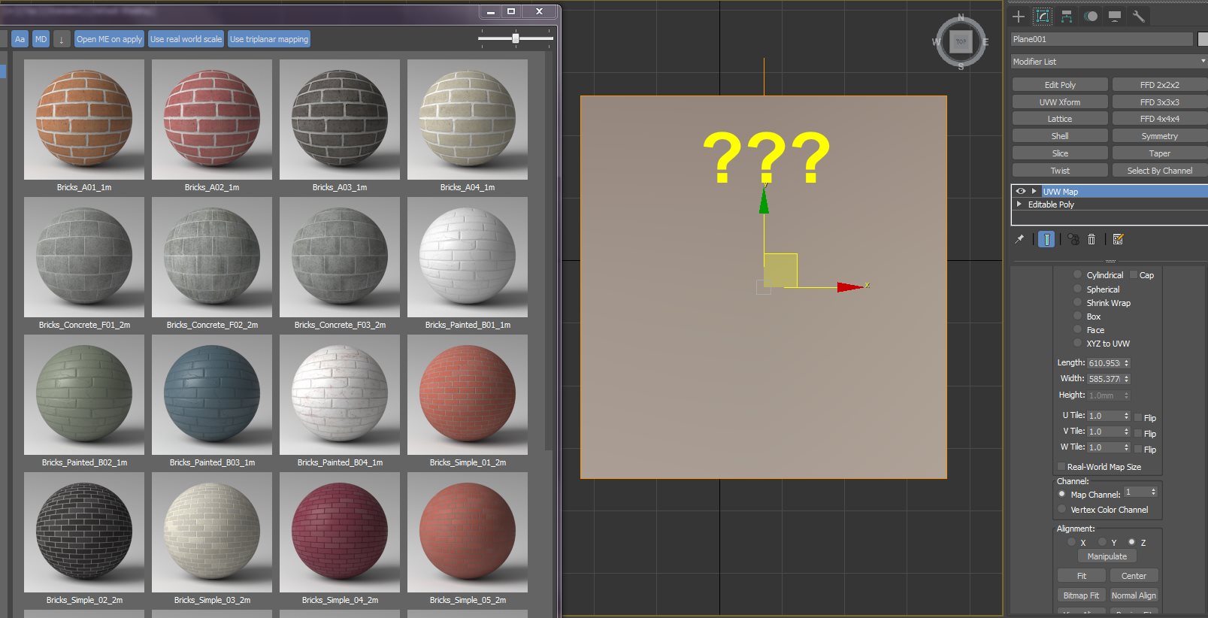
Task: Enable the U Tile Flip checkbox
Action: (1138, 417)
